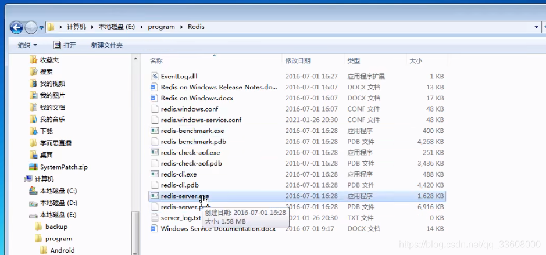Expand arrow between 计算机 and 本地磁盘 breadcrumb
This screenshot has width=546, height=255.
click(92, 27)
